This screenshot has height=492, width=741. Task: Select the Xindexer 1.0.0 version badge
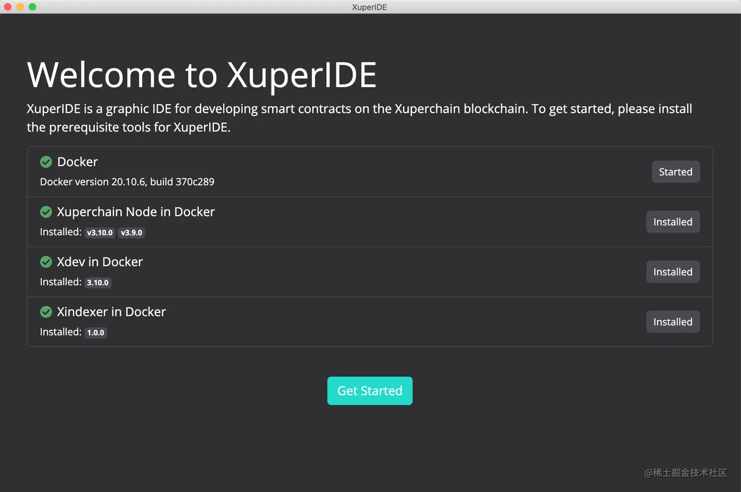[95, 332]
